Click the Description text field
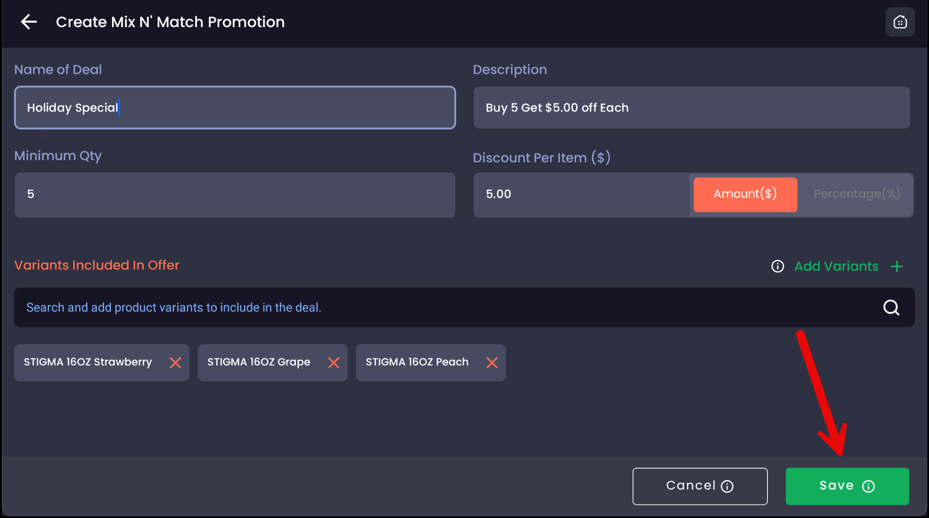The width and height of the screenshot is (929, 518). [692, 108]
